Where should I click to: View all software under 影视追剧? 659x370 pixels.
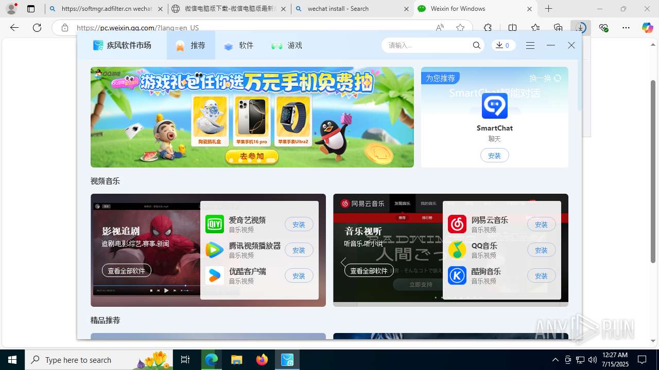tap(127, 270)
